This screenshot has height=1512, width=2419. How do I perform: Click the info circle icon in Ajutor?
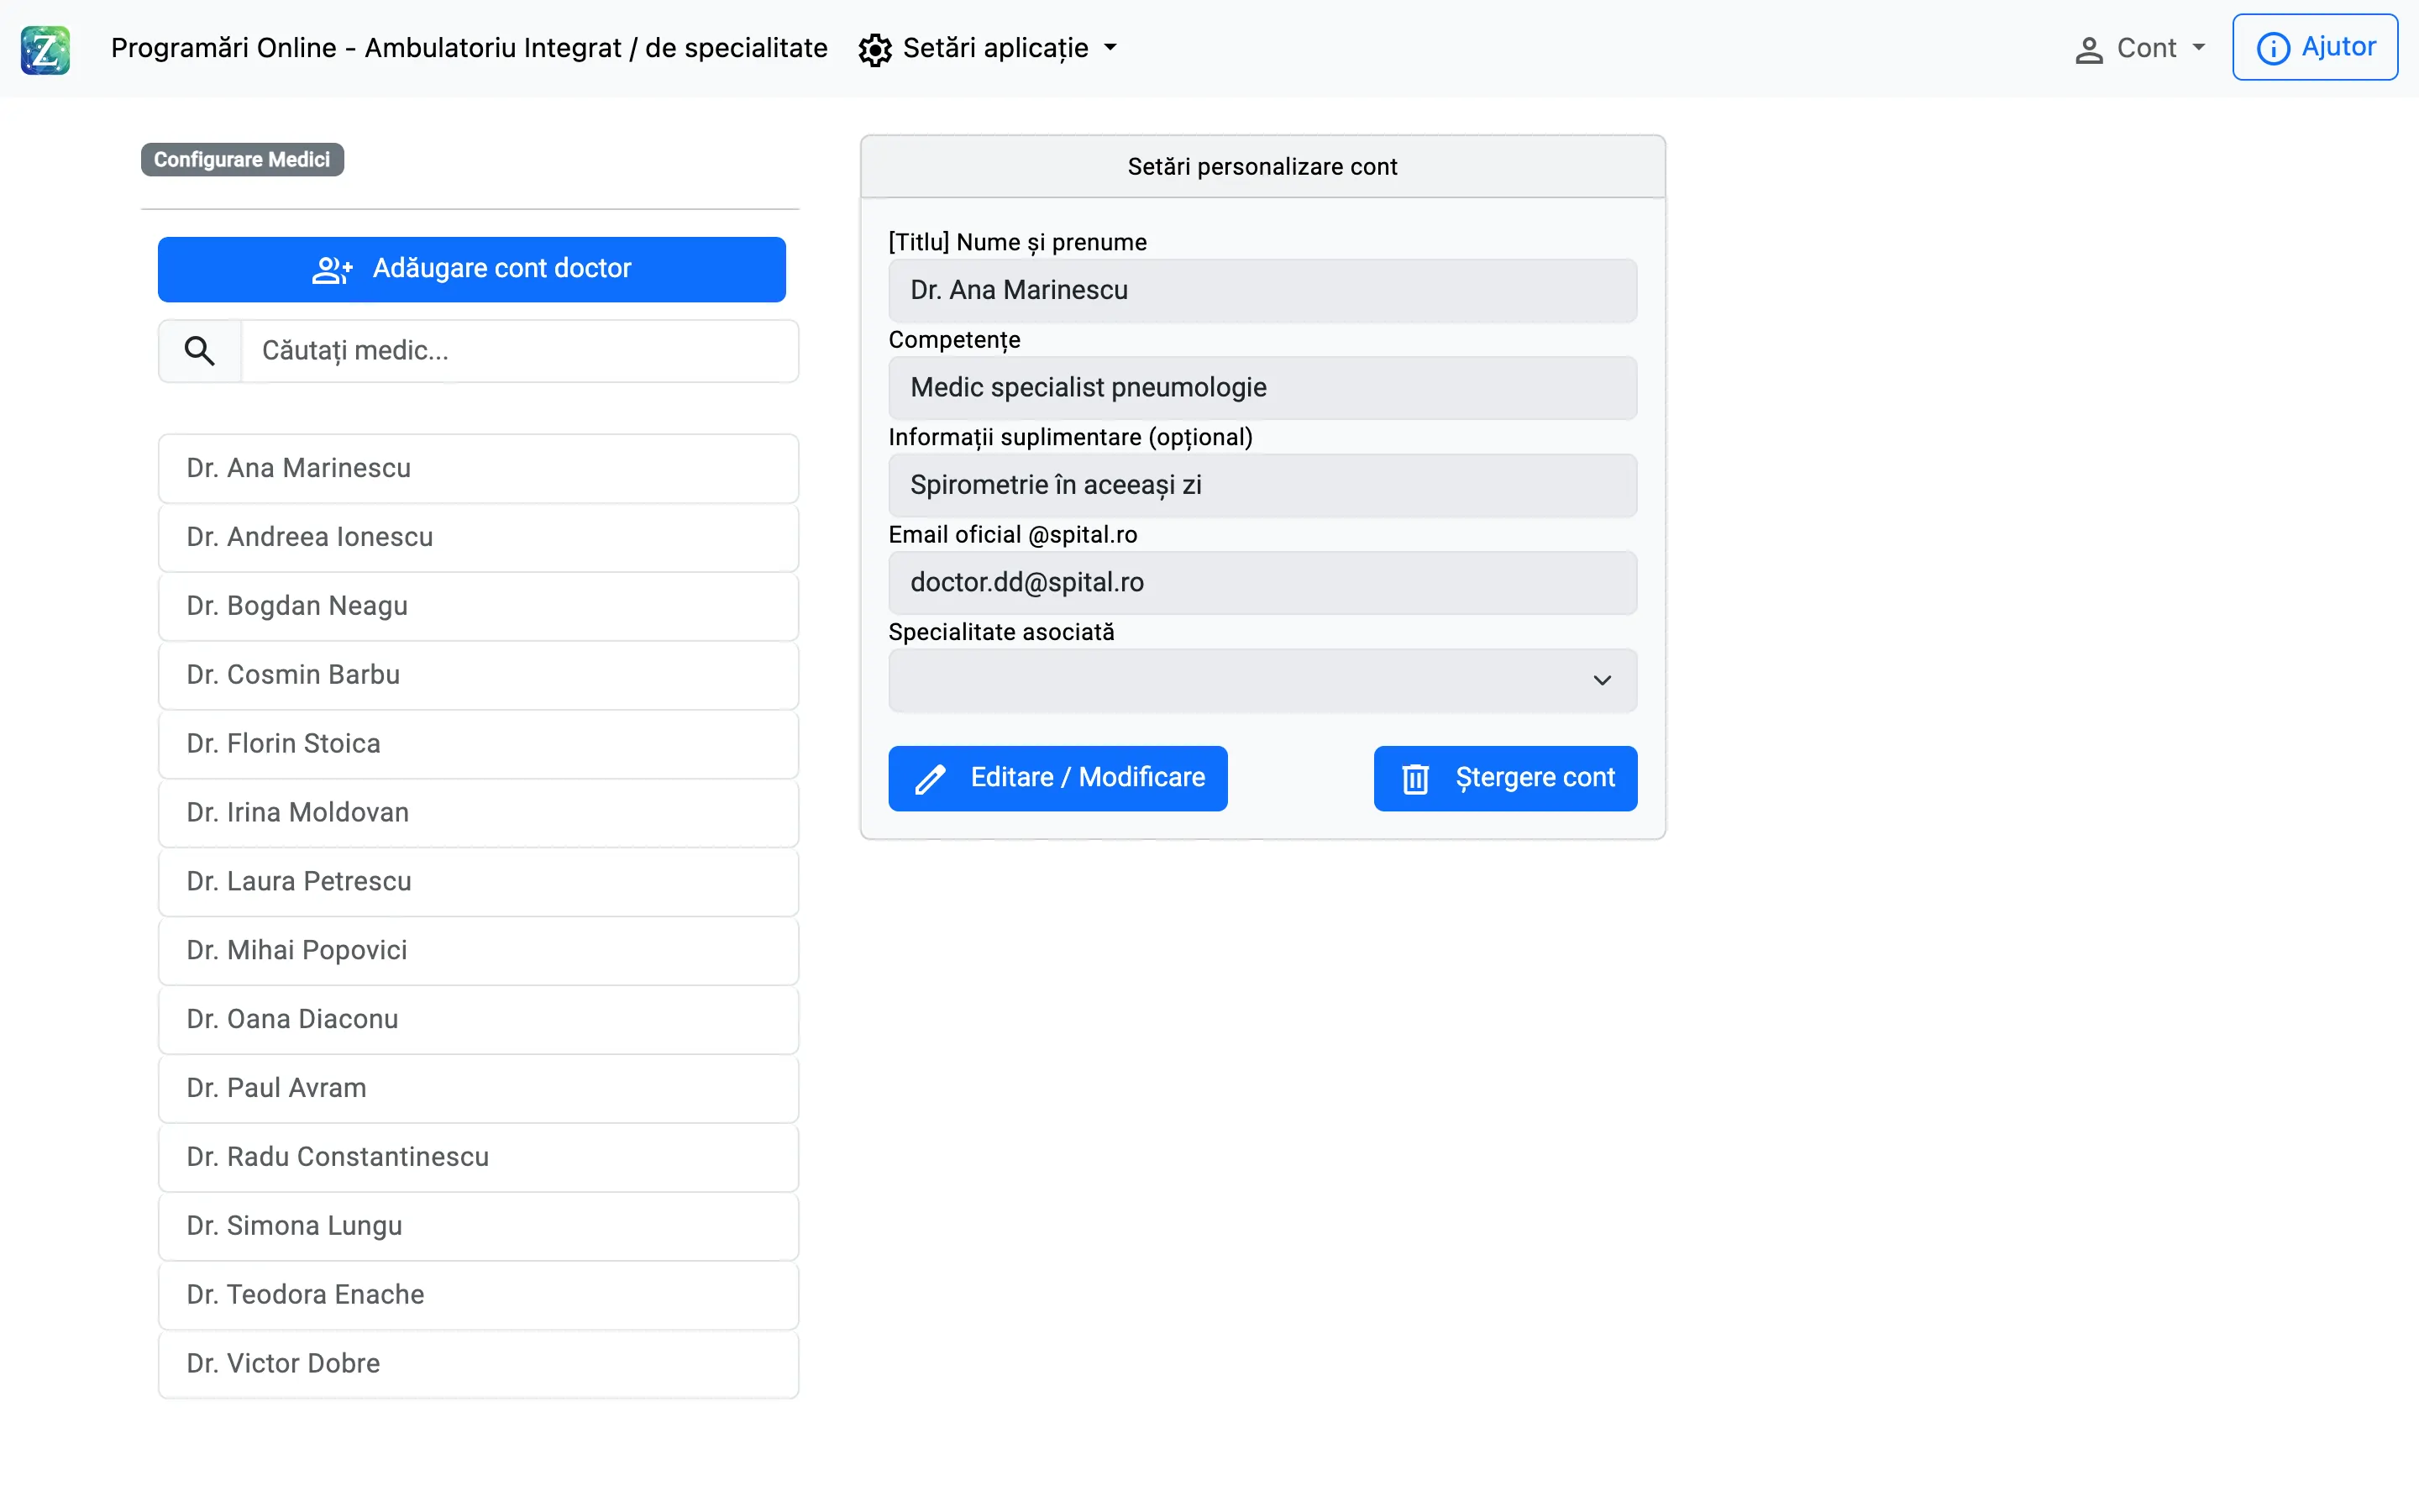tap(2273, 48)
